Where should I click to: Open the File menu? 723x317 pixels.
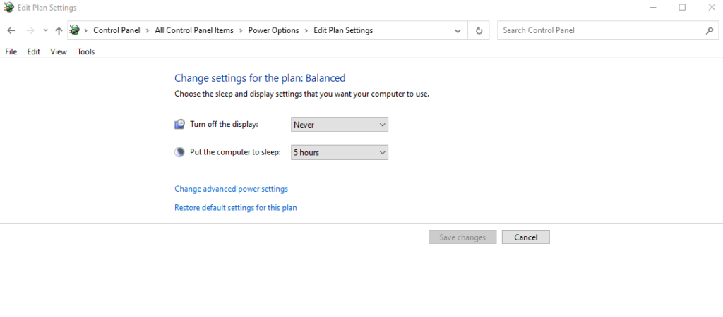tap(11, 51)
